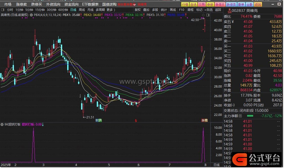The width and height of the screenshot is (284, 168).
Task: Switch to 1分钟 chart period
Action: [19, 10]
